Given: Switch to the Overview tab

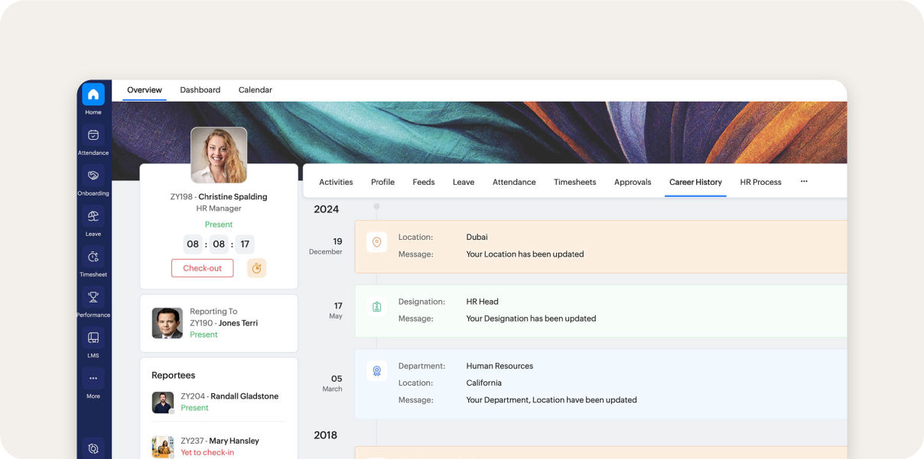Looking at the screenshot, I should click(x=145, y=90).
